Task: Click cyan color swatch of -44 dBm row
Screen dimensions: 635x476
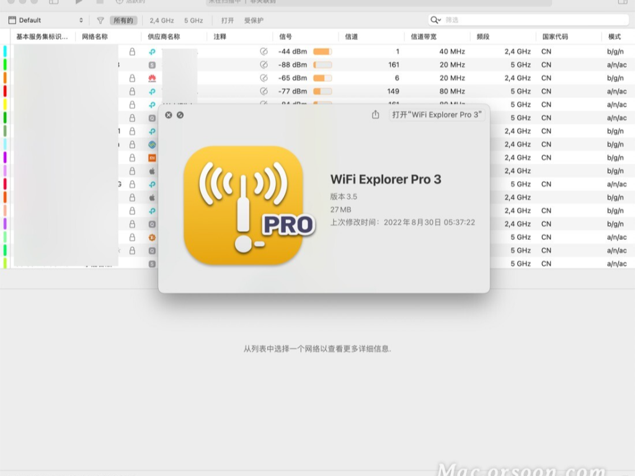Action: pyautogui.click(x=5, y=51)
